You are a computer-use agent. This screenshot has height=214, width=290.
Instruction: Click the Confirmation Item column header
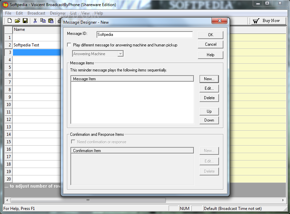[x=132, y=150]
